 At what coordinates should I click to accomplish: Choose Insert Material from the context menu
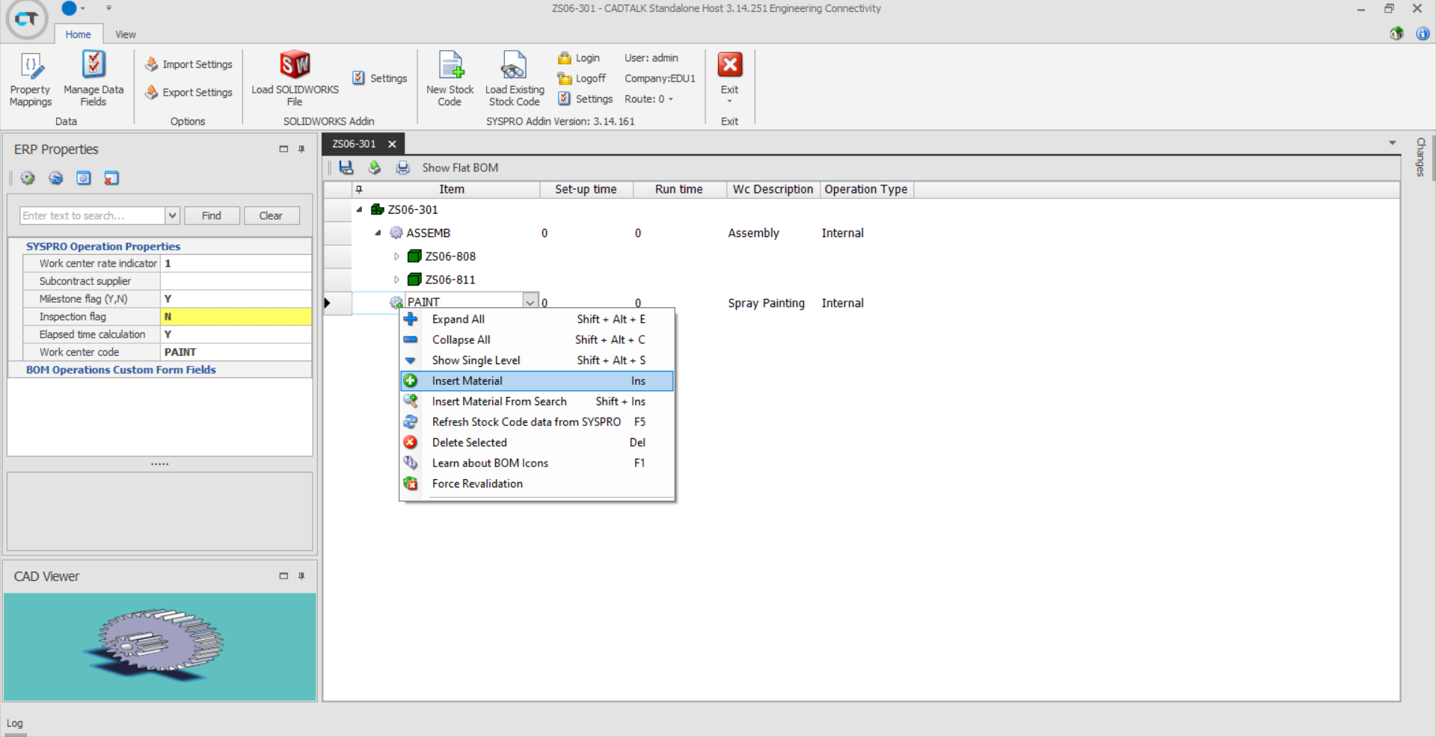click(x=467, y=380)
